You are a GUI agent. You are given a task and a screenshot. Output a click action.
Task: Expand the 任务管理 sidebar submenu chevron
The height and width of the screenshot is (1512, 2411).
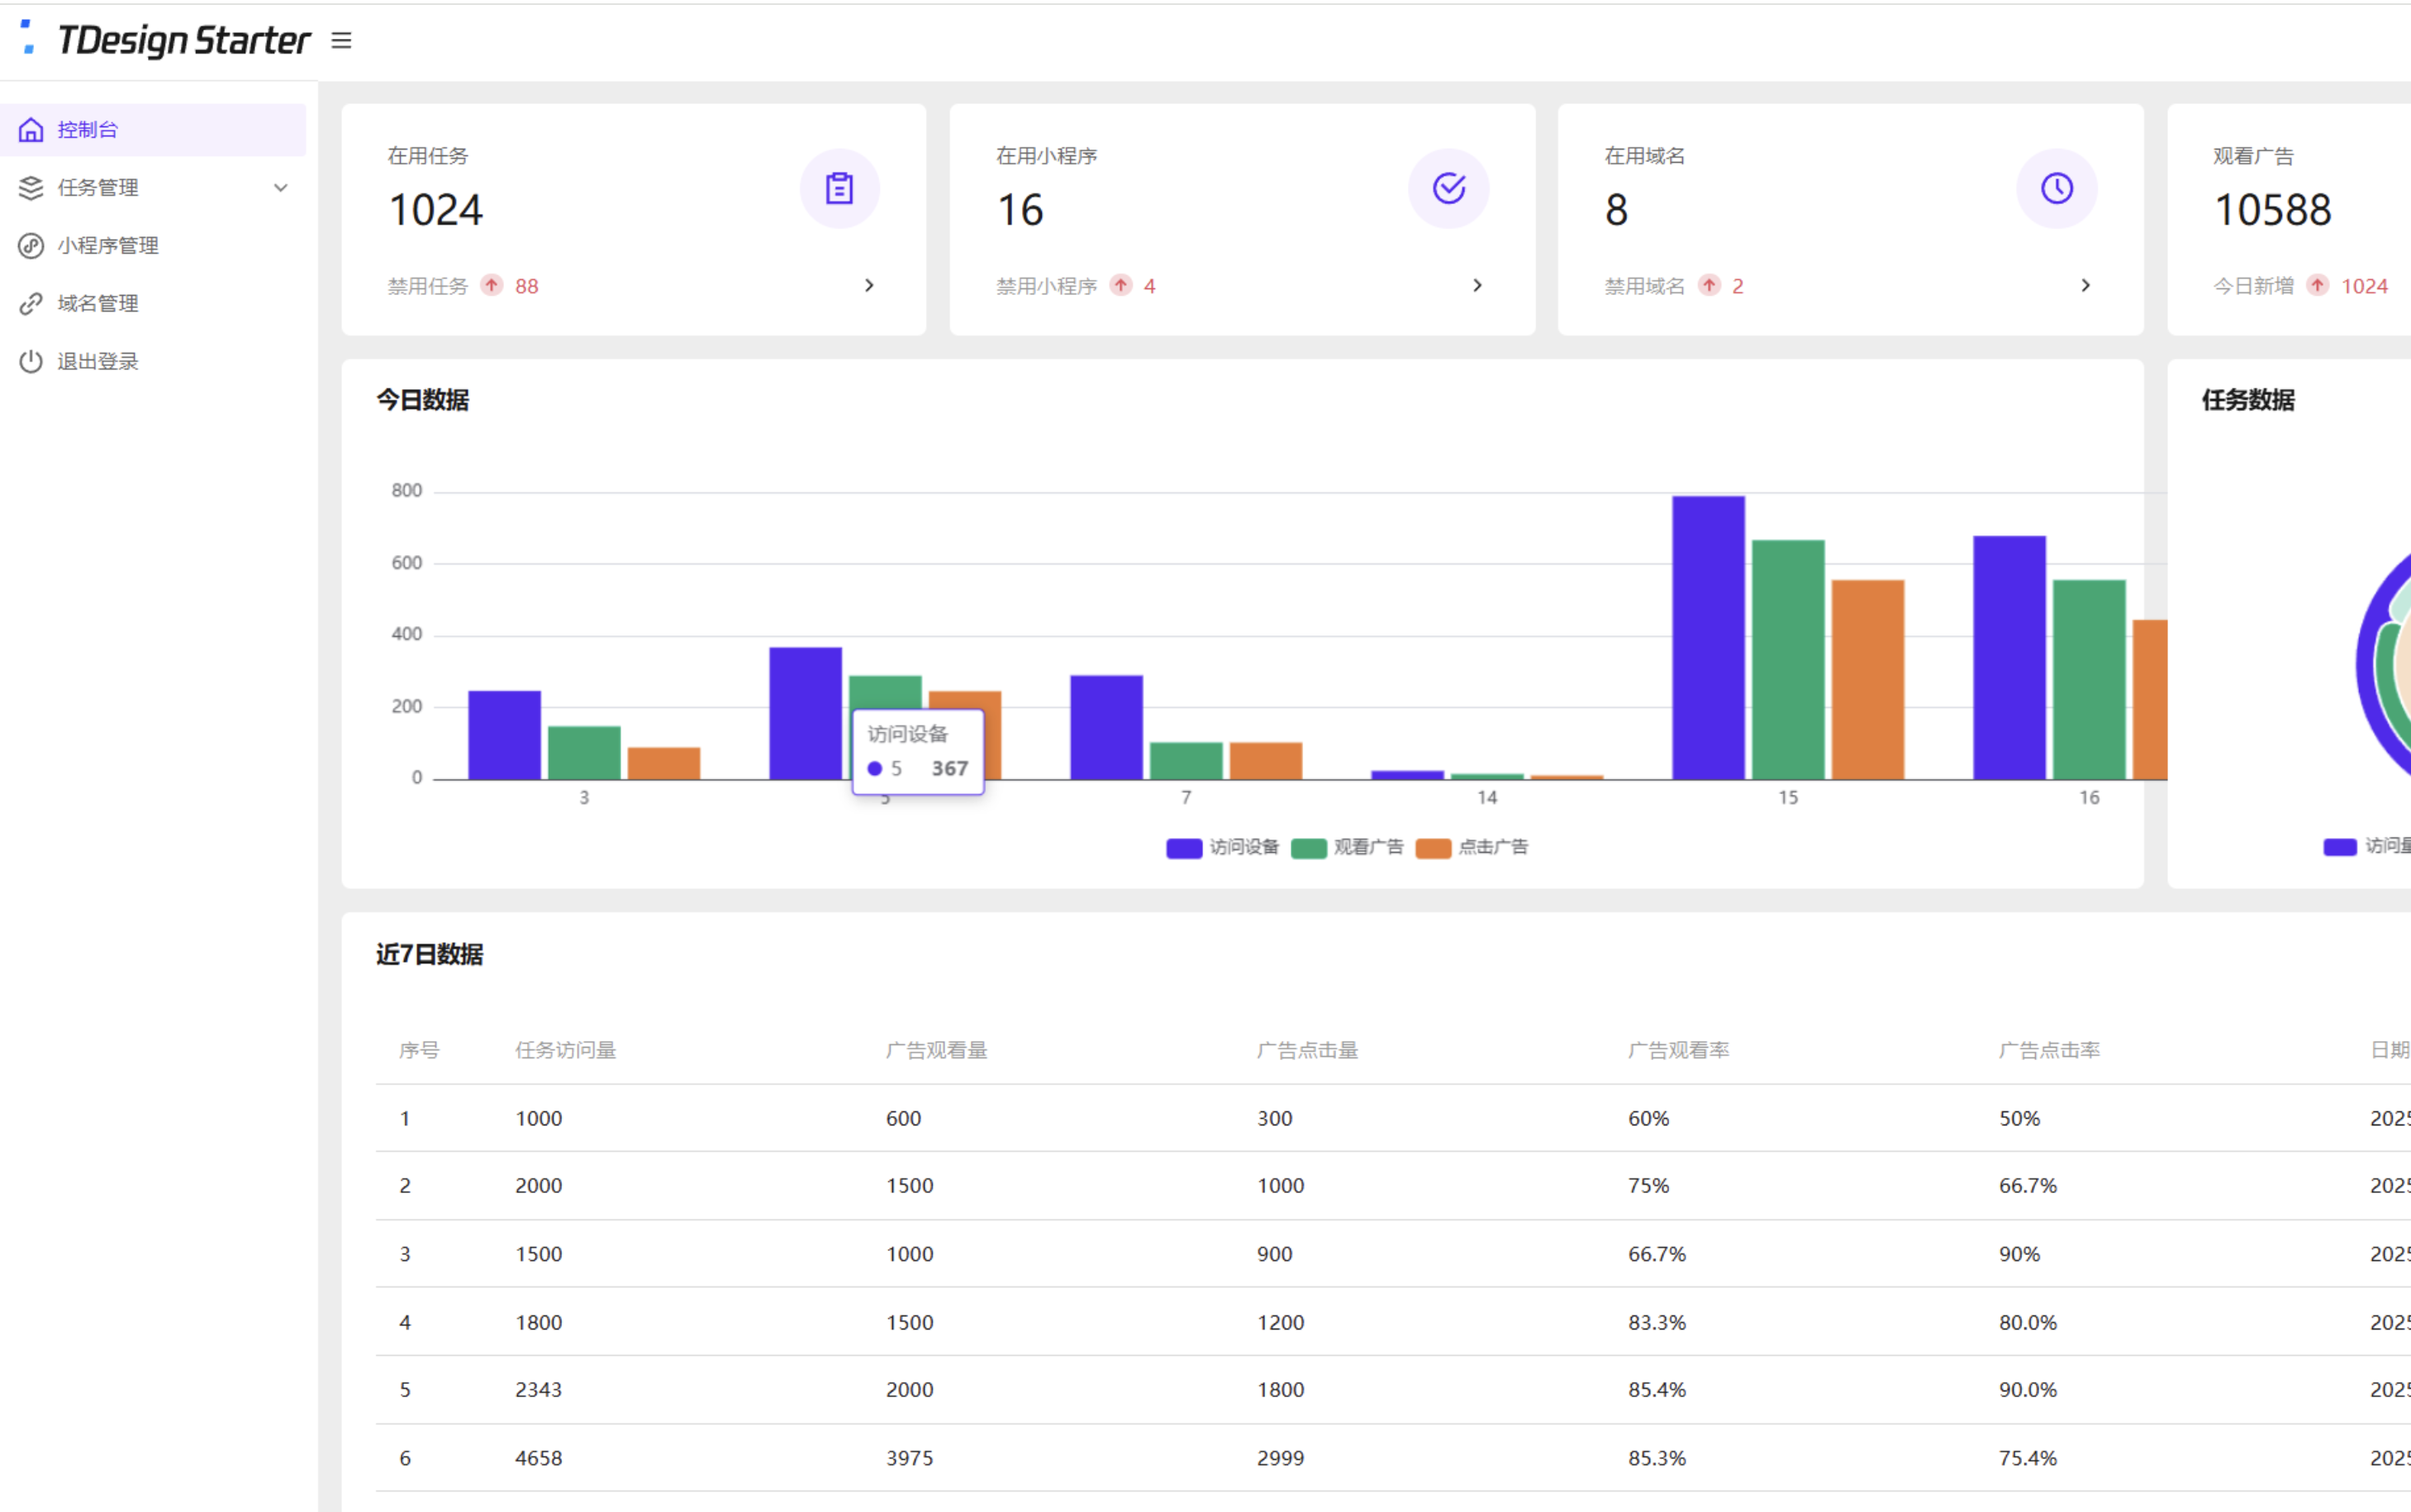(281, 188)
